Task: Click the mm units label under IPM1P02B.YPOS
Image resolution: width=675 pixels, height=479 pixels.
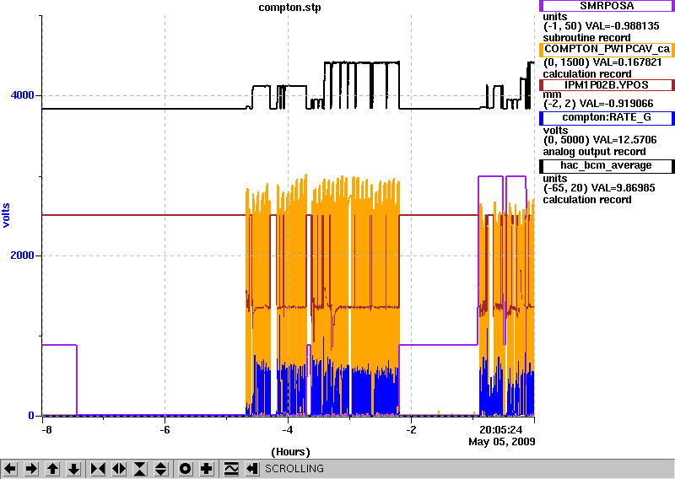Action: pyautogui.click(x=553, y=94)
